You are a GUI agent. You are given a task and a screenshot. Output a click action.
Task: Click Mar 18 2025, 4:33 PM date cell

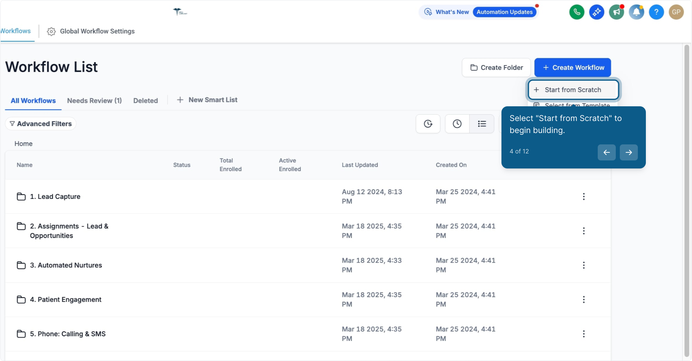pyautogui.click(x=371, y=265)
